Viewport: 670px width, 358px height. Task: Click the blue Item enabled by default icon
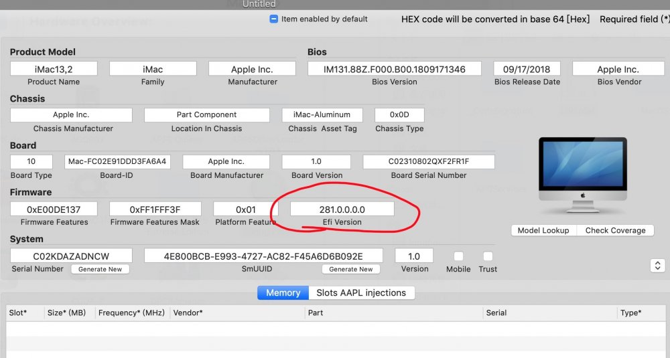[x=274, y=19]
